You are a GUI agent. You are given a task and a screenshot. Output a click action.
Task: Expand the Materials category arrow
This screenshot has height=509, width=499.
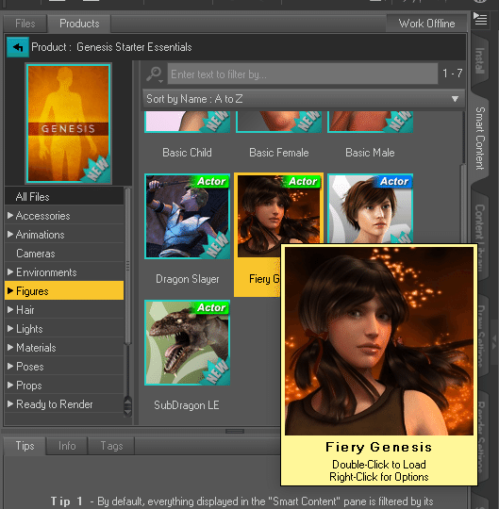click(10, 347)
